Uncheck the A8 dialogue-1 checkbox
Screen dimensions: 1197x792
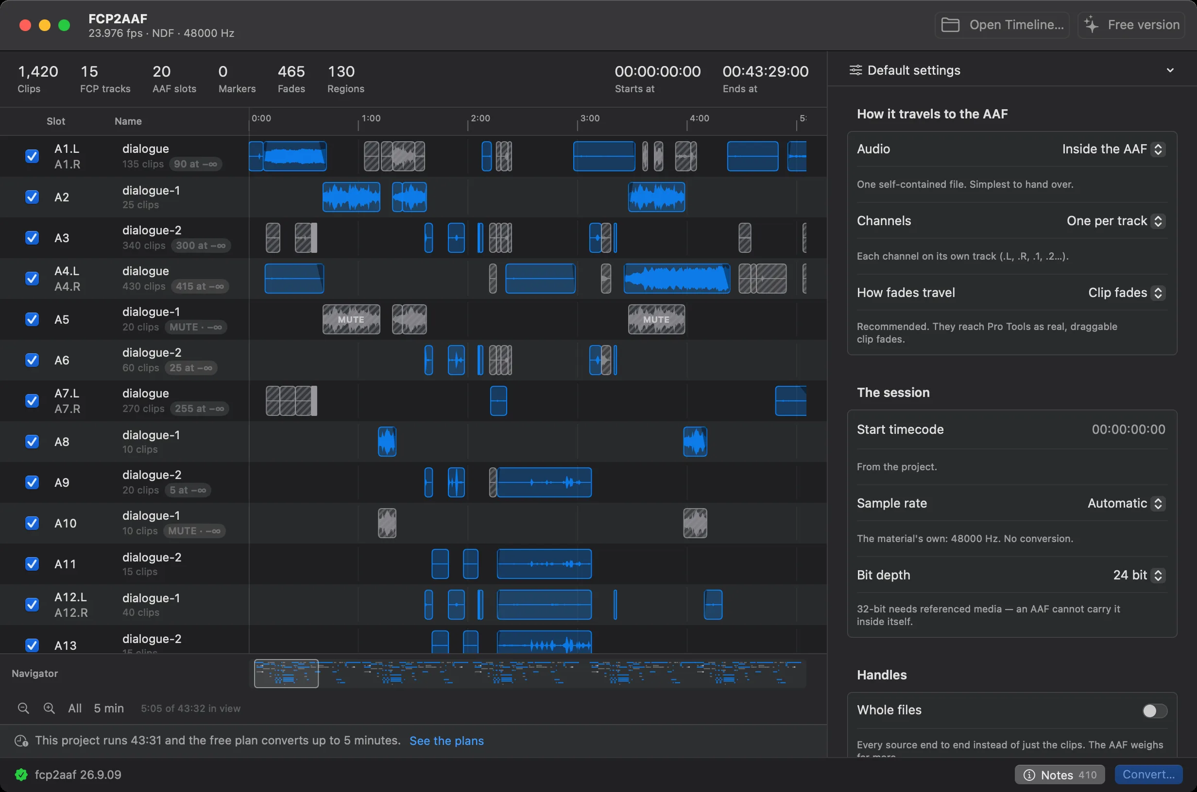click(32, 442)
